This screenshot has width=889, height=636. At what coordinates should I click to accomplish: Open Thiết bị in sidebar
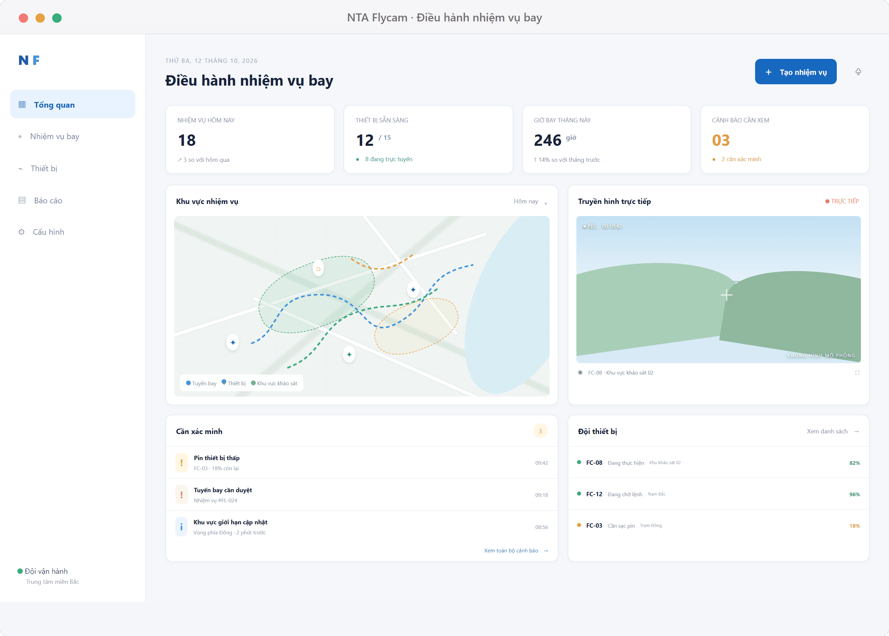[x=73, y=169]
